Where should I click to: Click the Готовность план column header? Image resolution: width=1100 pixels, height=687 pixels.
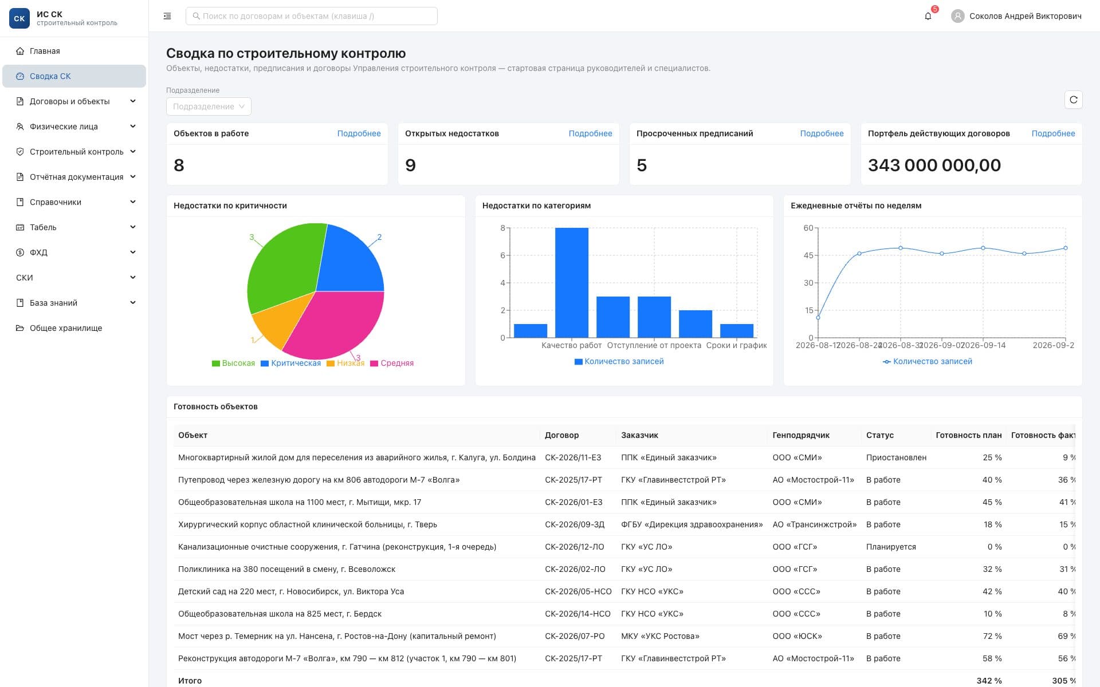969,435
